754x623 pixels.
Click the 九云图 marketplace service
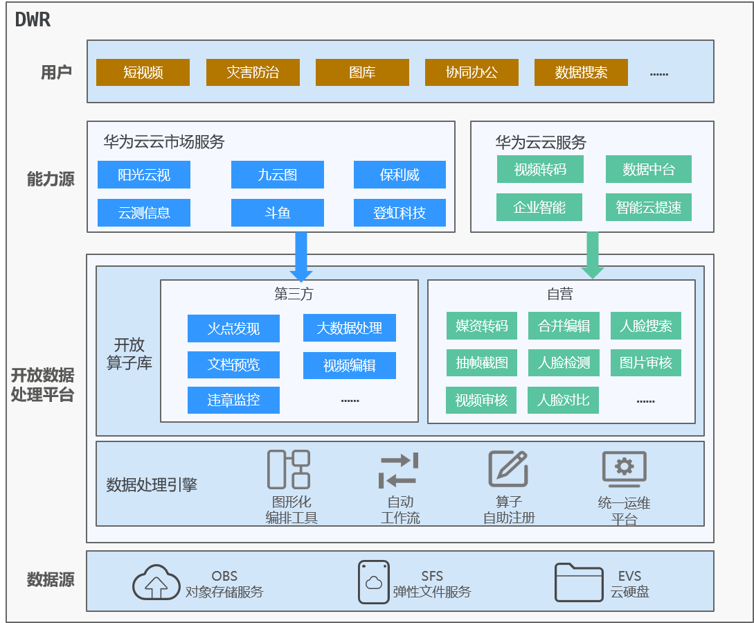click(278, 175)
